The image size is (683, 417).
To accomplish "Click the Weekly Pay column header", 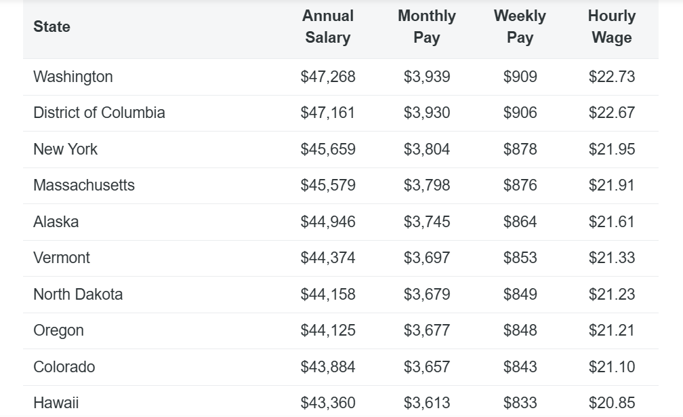I will 520,27.
